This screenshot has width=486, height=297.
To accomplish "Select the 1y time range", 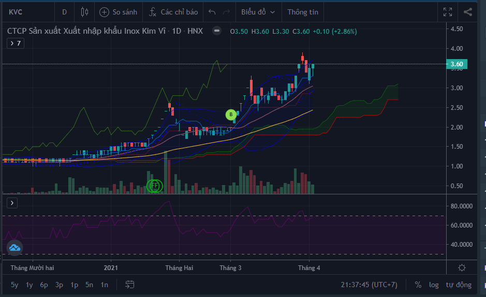I will pyautogui.click(x=30, y=285).
